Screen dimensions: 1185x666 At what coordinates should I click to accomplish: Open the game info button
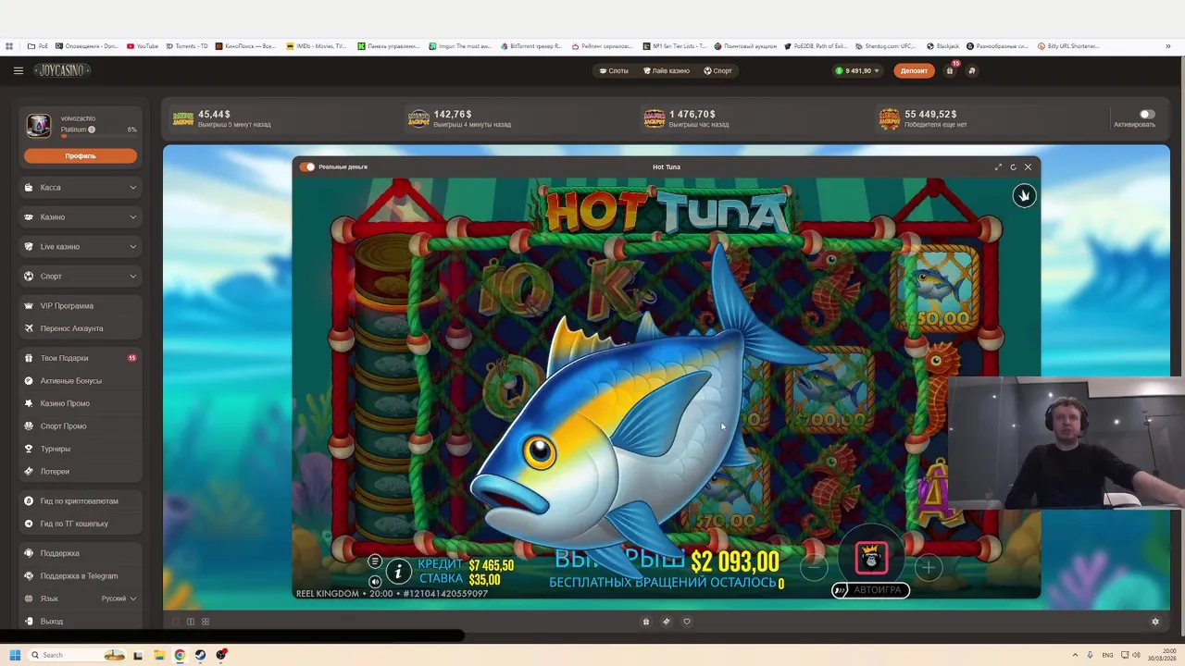(x=398, y=572)
